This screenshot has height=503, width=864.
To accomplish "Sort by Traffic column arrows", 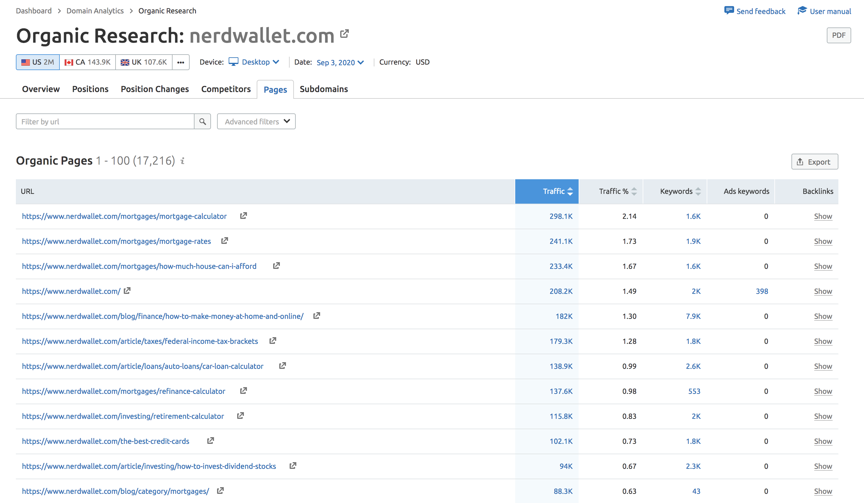I will point(570,191).
